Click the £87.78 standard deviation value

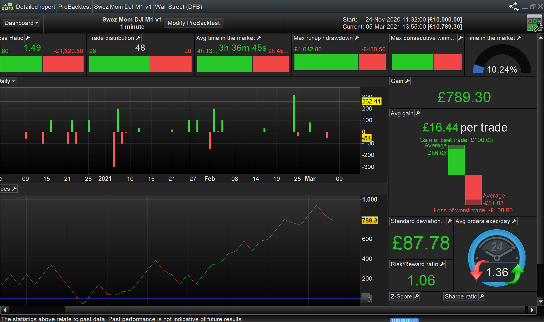(421, 243)
